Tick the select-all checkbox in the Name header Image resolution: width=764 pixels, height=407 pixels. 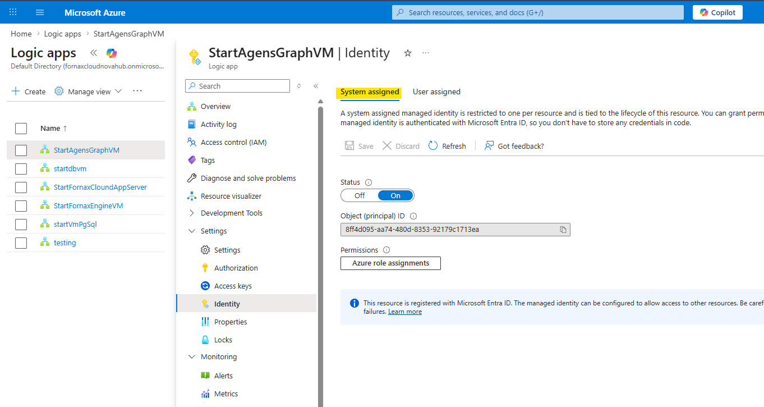point(21,129)
